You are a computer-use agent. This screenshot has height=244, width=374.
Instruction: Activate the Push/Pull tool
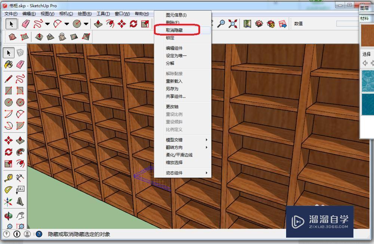(97, 23)
